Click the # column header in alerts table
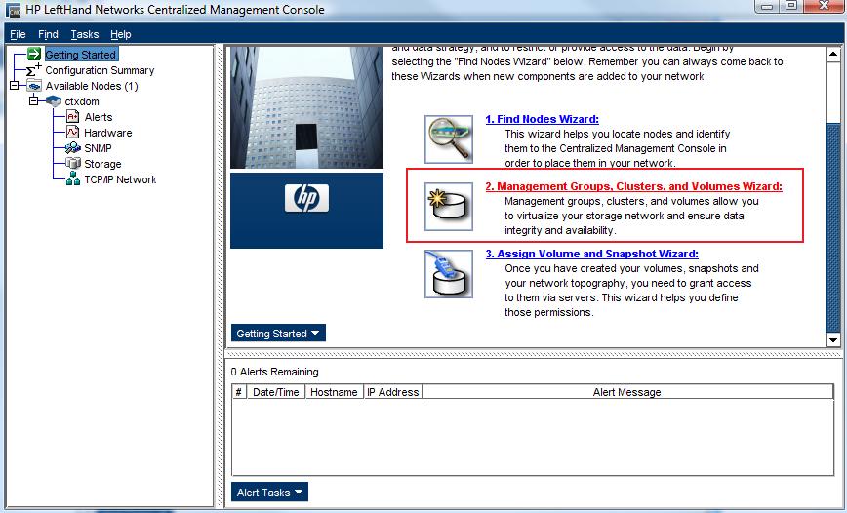The width and height of the screenshot is (847, 513). point(239,392)
